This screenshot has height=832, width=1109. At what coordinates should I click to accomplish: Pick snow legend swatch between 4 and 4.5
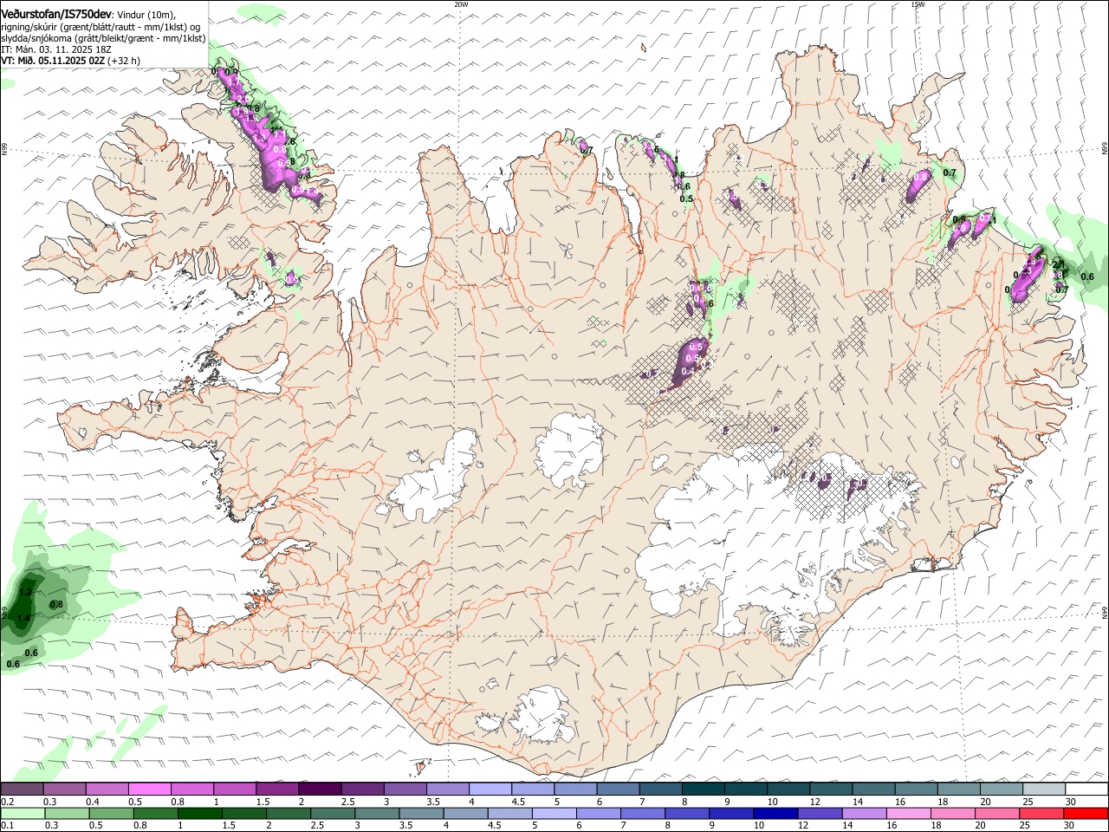point(490,789)
